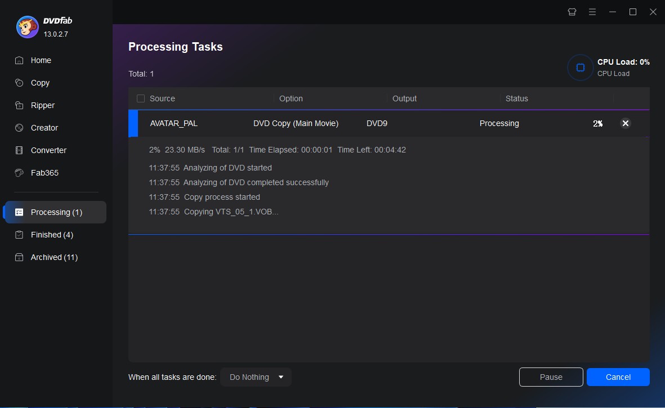The width and height of the screenshot is (665, 408).
Task: Click the CPU Load: 0% label
Action: click(x=623, y=62)
